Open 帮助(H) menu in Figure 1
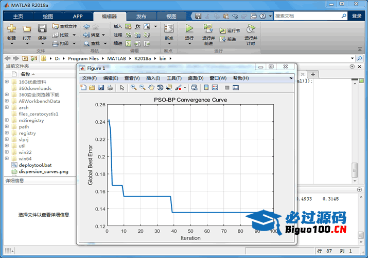368x258 pixels. click(x=241, y=78)
